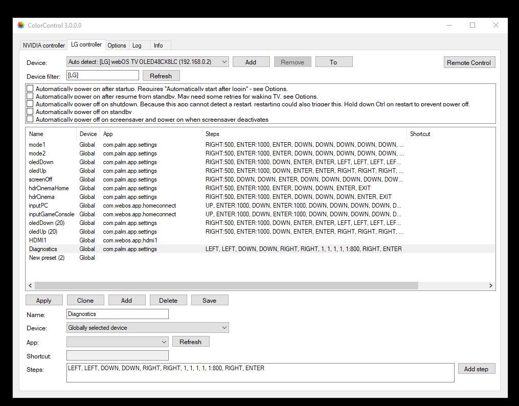Click left arrow of horizontal scrollbar
519x406 pixels.
pos(30,285)
